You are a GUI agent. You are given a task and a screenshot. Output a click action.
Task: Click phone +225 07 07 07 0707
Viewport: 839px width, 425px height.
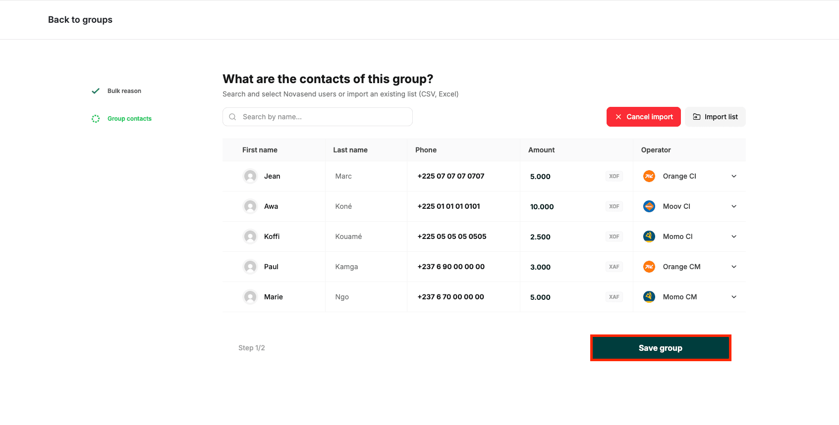click(451, 176)
